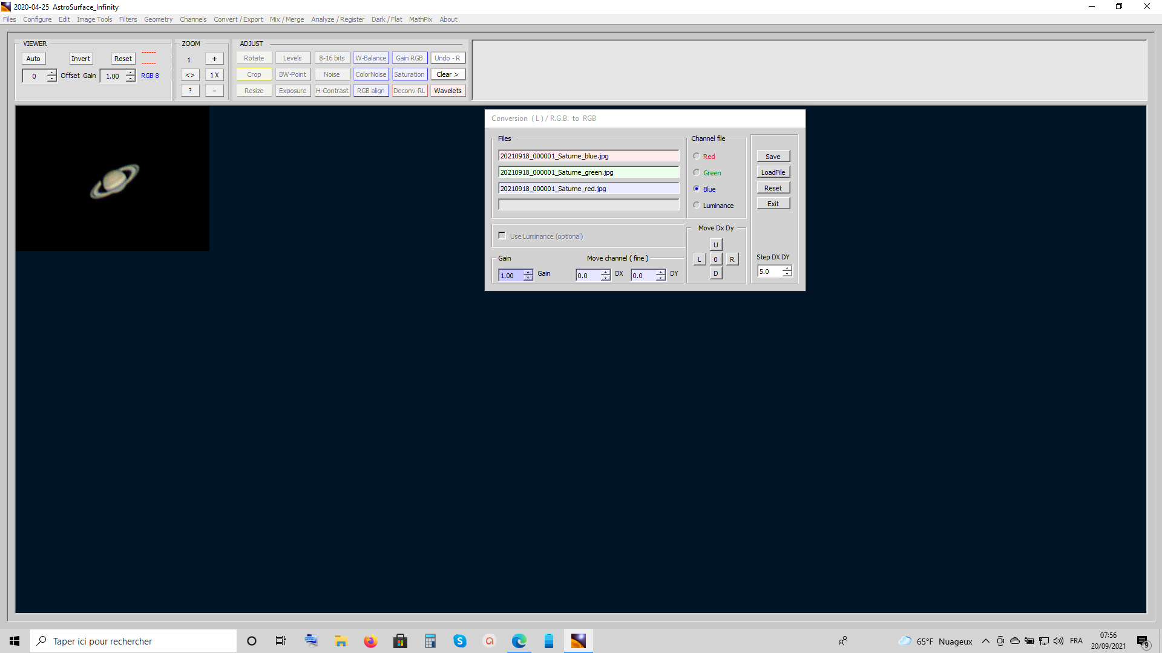This screenshot has height=653, width=1162.
Task: Increase the Step DX DY spinner value
Action: point(787,268)
